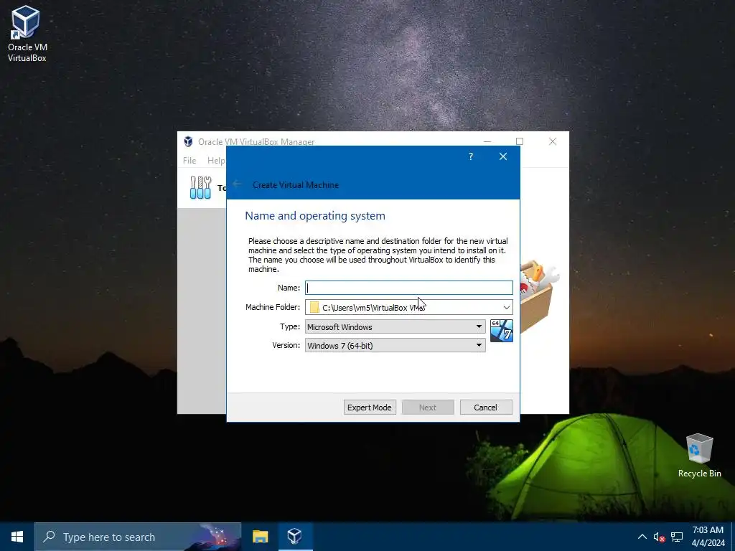
Task: Open the Recycle Bin desktop icon
Action: click(x=699, y=456)
